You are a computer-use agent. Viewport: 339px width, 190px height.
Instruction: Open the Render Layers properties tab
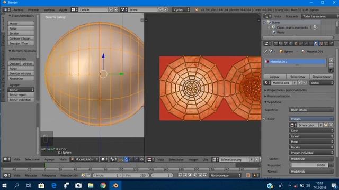281,44
